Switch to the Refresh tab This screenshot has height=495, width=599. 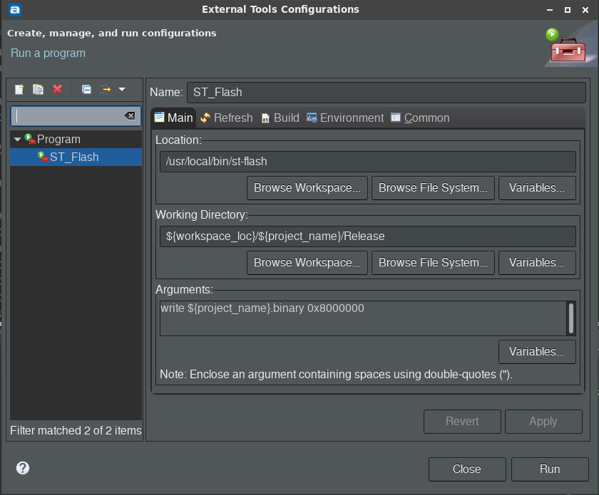pos(227,118)
